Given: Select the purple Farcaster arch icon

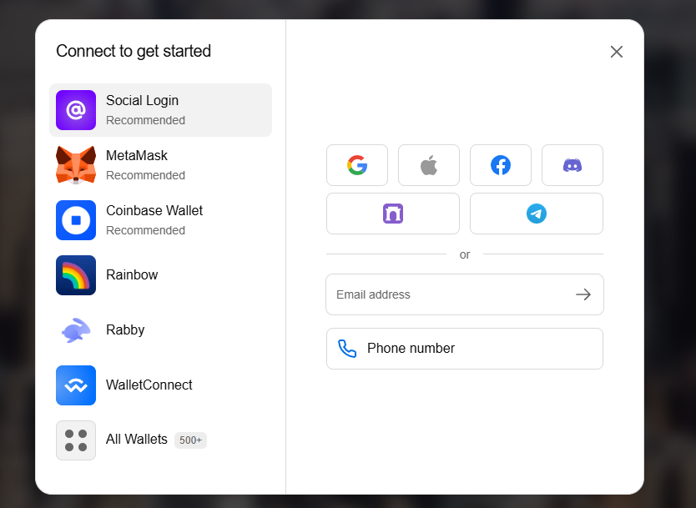Looking at the screenshot, I should [393, 214].
